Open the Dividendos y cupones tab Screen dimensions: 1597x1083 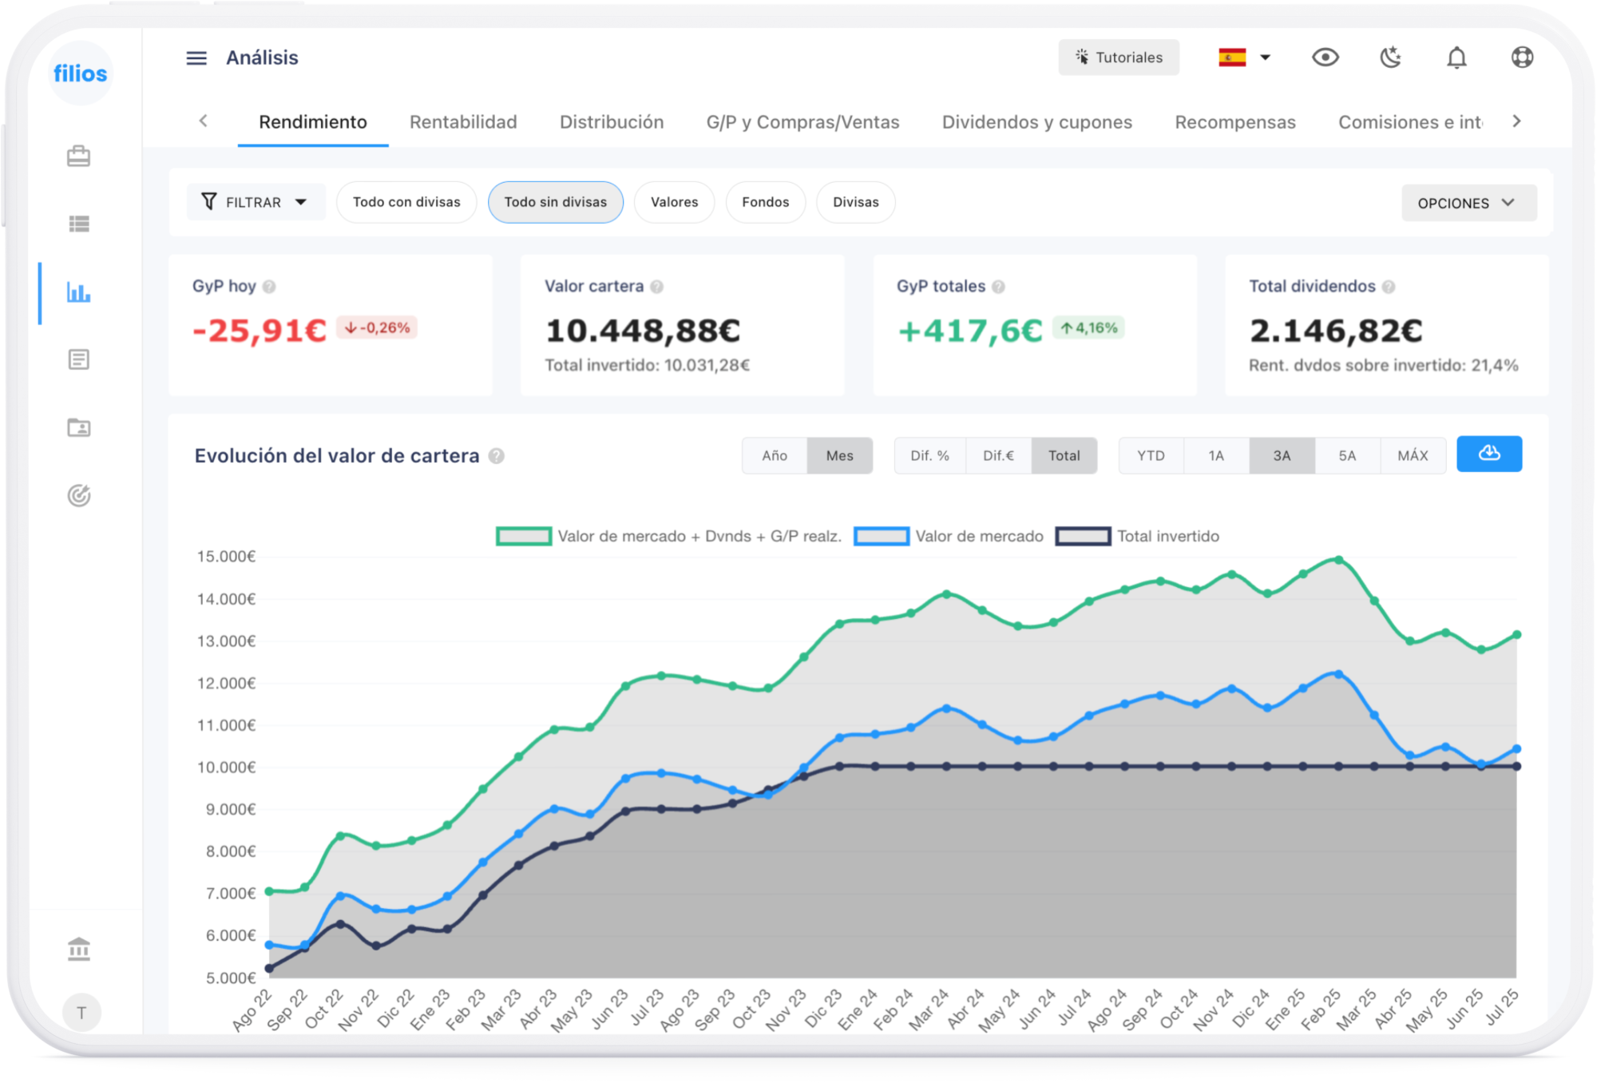1036,122
